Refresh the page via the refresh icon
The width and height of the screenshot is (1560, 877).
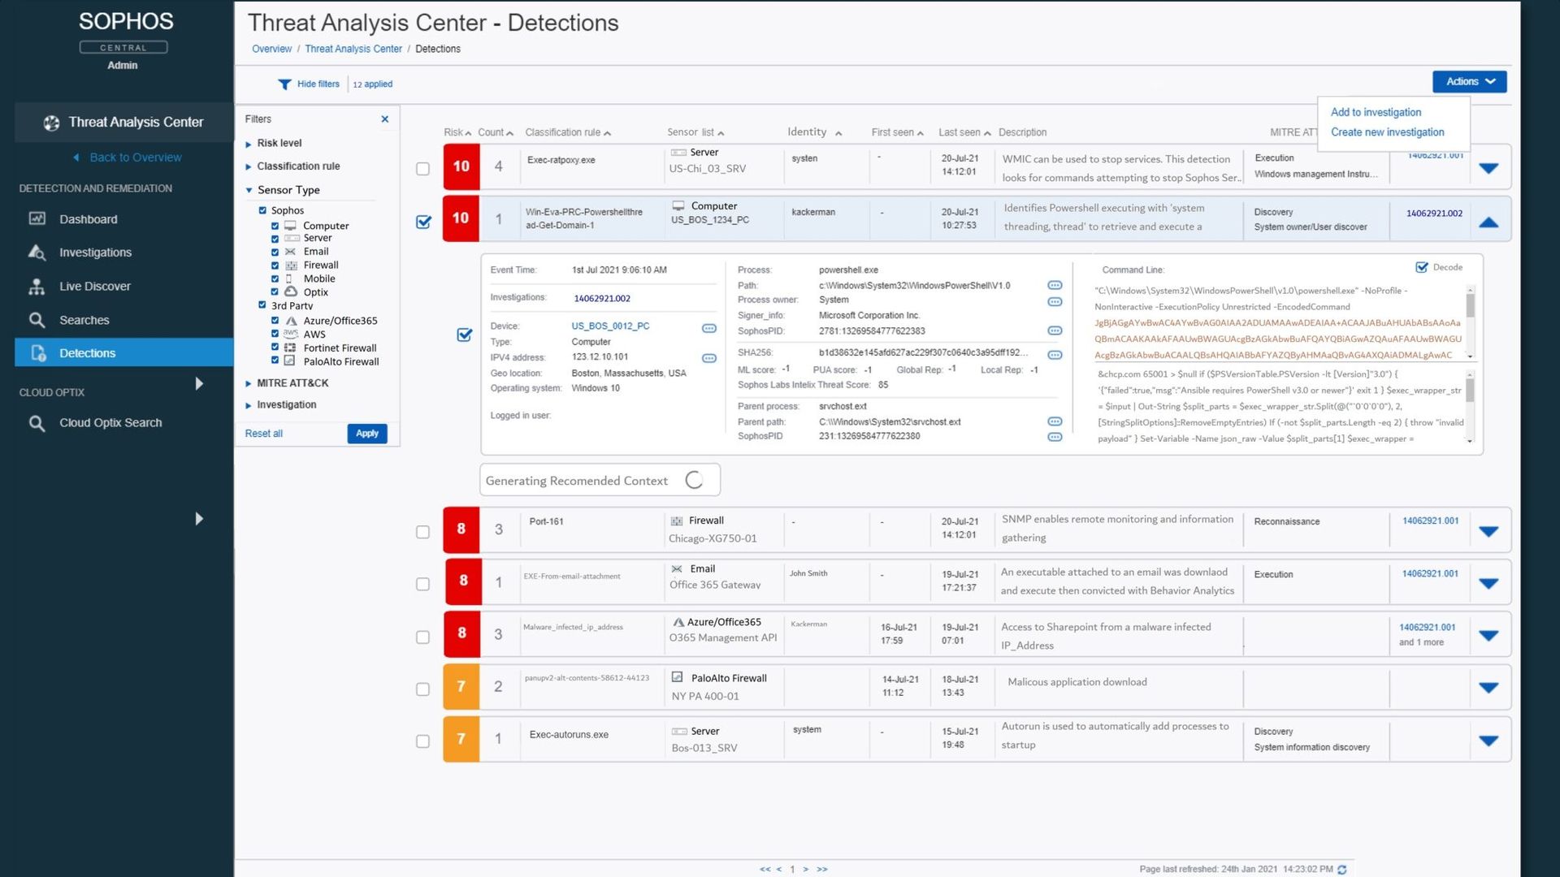point(1342,870)
